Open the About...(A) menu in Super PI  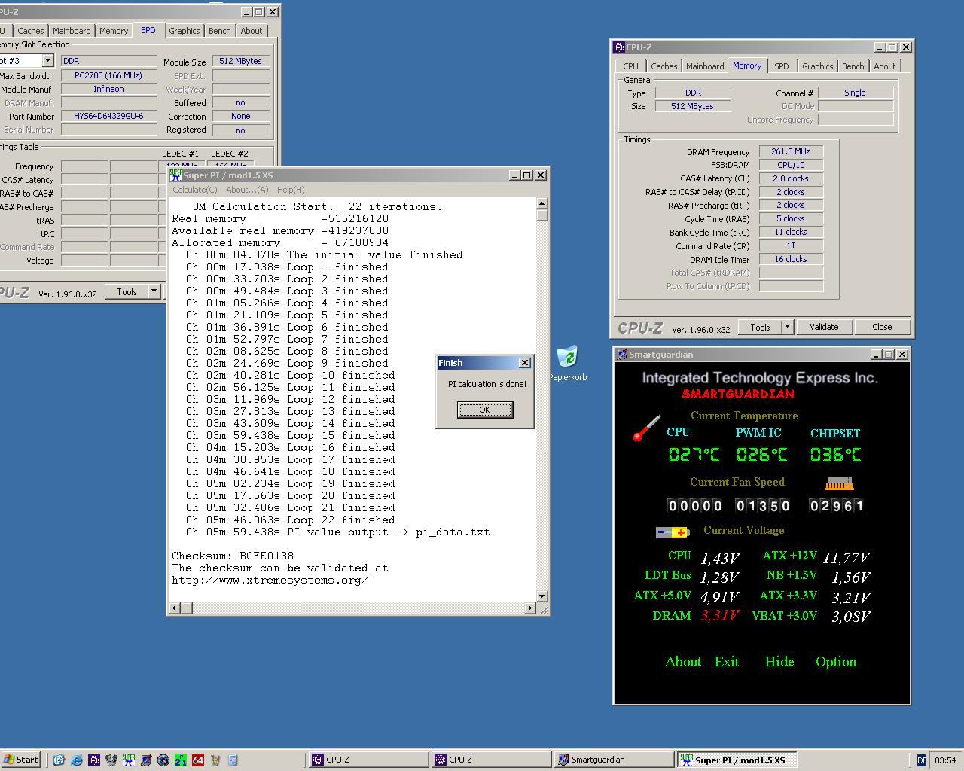pyautogui.click(x=247, y=190)
